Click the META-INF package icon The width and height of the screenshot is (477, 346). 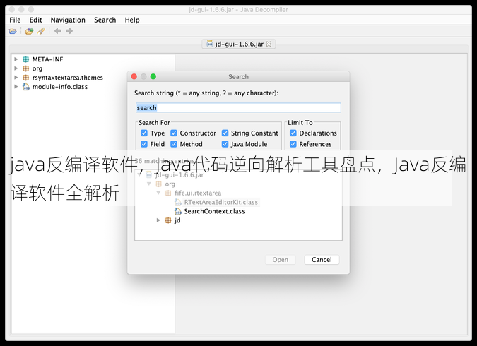tap(26, 59)
